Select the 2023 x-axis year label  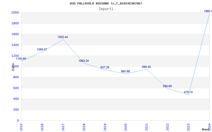coord(188,127)
